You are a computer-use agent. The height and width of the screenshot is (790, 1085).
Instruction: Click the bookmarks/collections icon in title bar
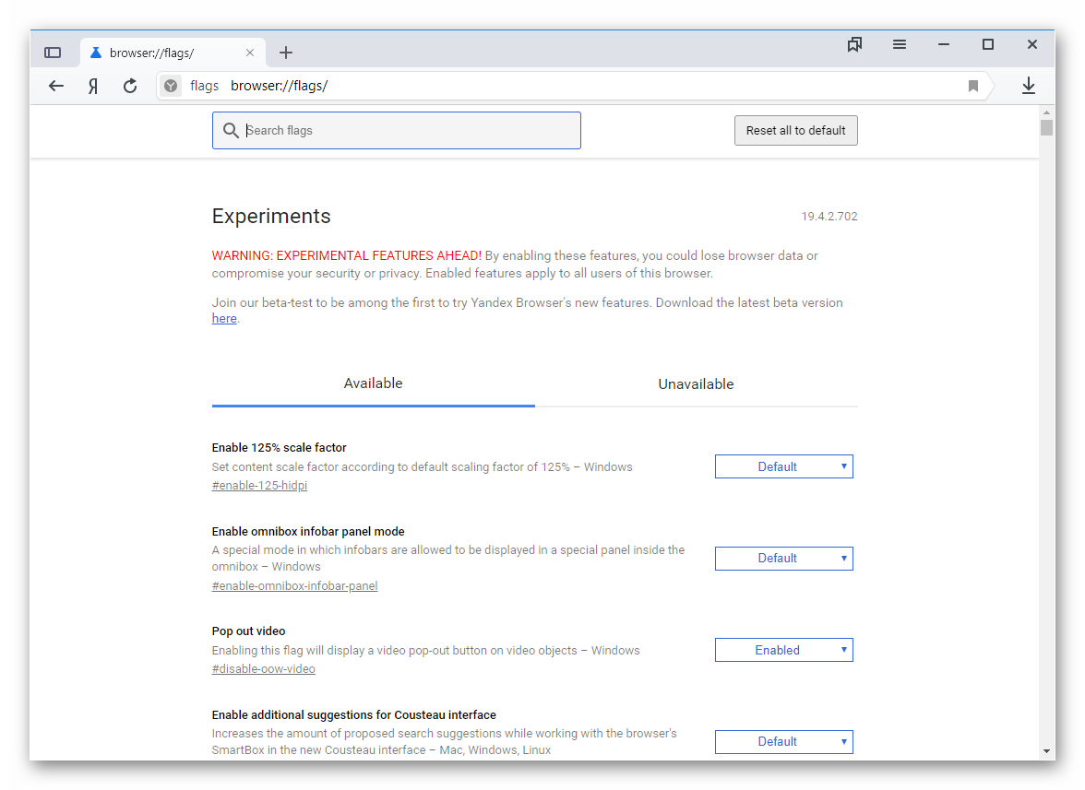(854, 44)
